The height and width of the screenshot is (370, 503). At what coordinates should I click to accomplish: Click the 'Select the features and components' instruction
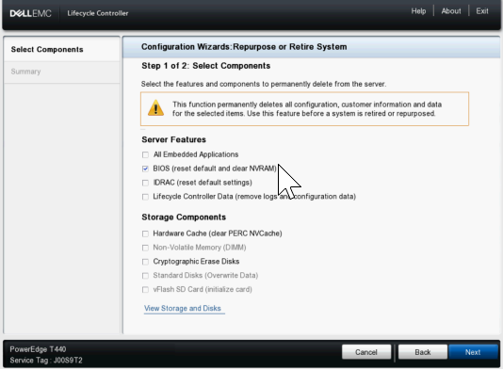(264, 85)
